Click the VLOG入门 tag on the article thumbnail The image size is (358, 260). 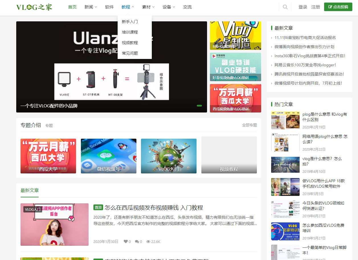[x=33, y=209]
